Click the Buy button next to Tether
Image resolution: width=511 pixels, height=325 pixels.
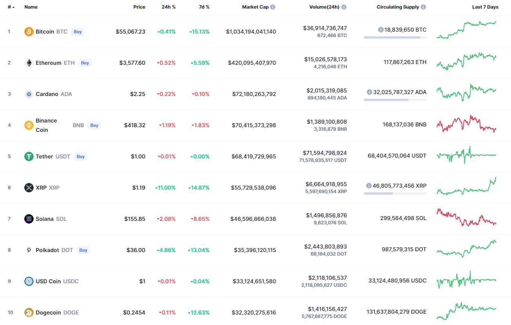pyautogui.click(x=81, y=156)
